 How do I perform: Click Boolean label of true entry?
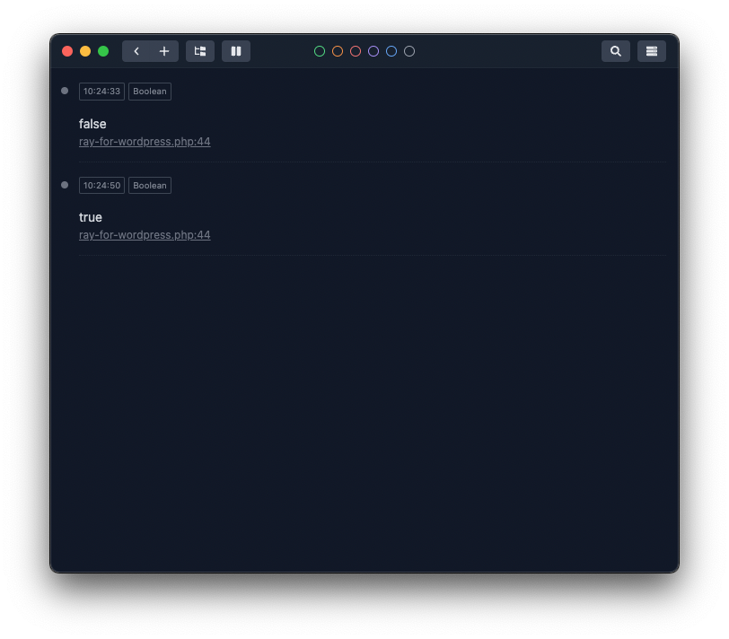point(150,186)
